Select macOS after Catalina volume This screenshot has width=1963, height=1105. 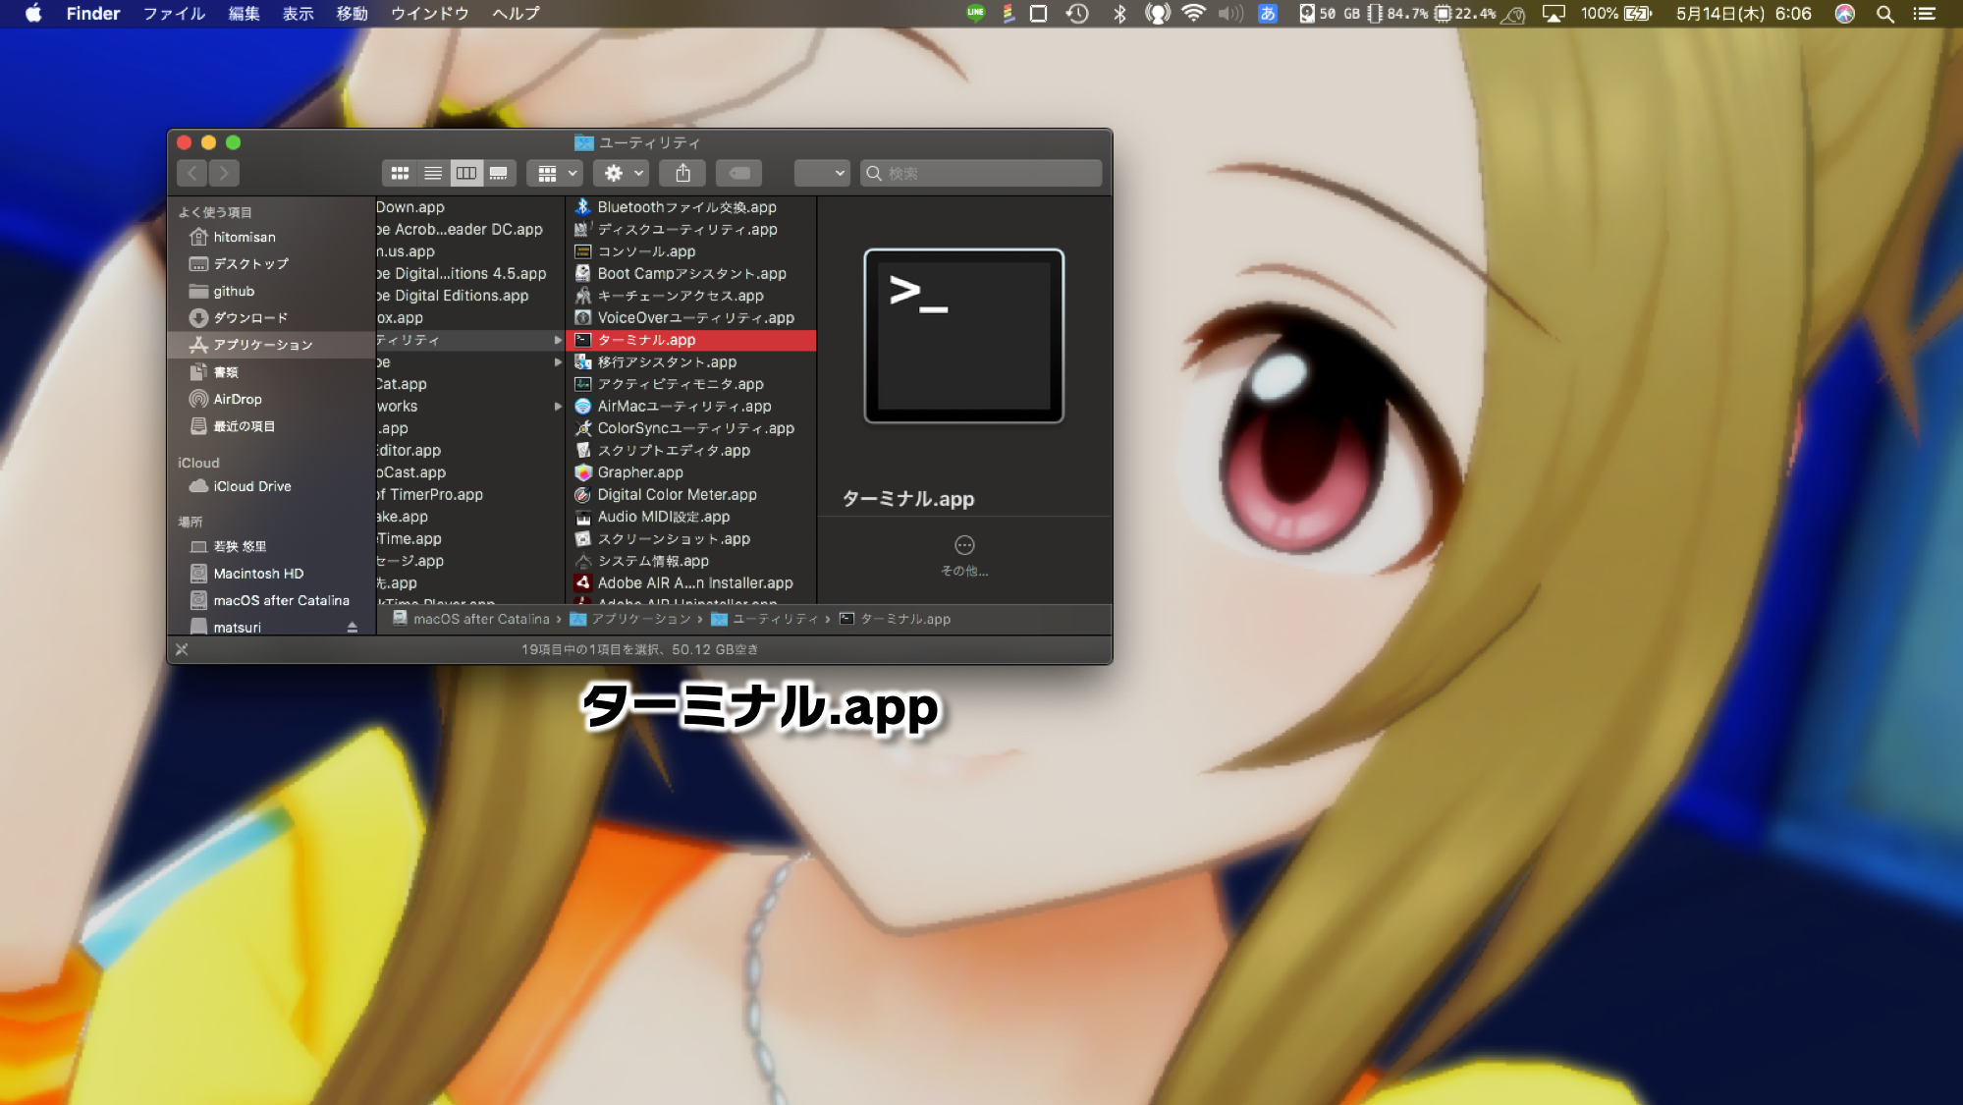[271, 600]
